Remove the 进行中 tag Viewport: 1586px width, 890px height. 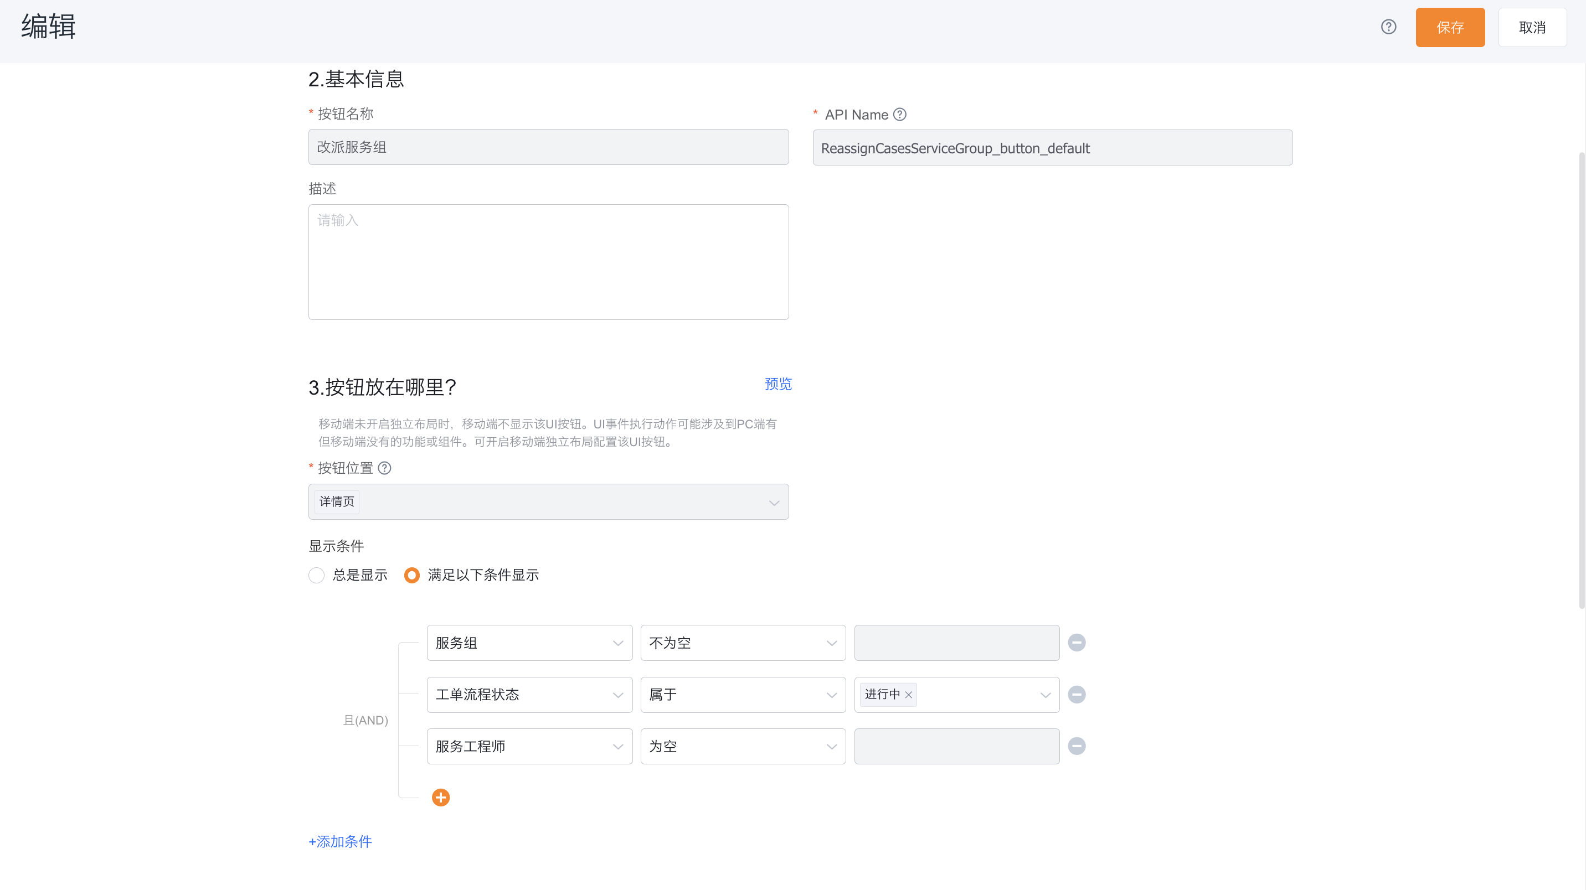click(909, 695)
